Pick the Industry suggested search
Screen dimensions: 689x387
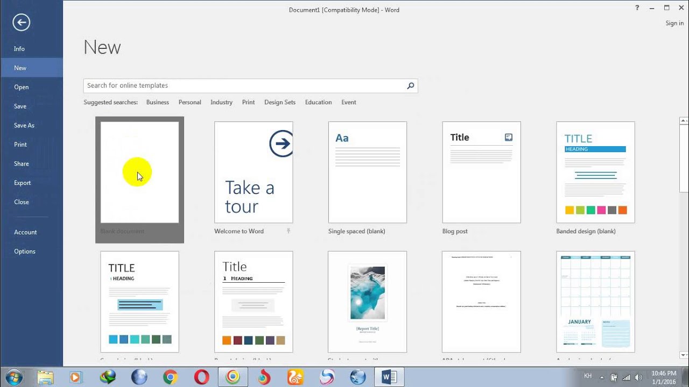click(x=221, y=102)
